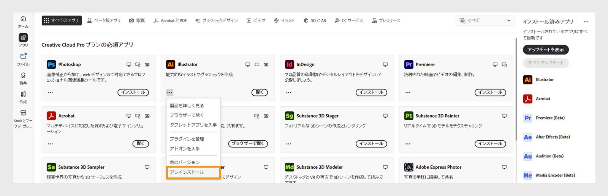
Task: Click the Acrobat app icon in card
Action: coord(51,116)
